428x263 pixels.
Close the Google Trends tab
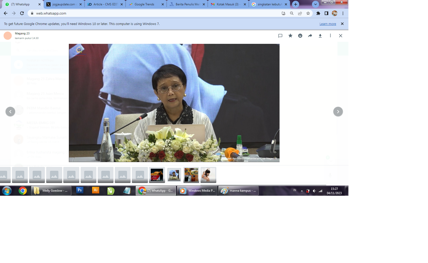coord(163,4)
